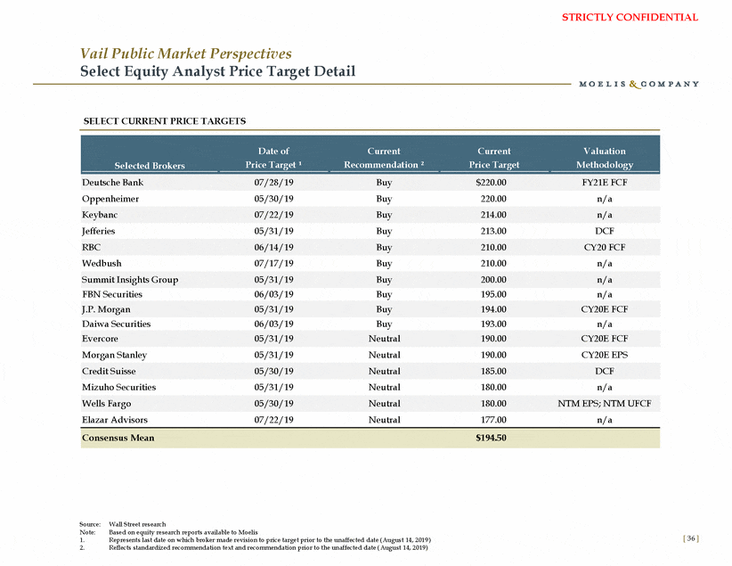The height and width of the screenshot is (566, 732).
Task: Click the NTM EPS; NTM UFCF methodology
Action: point(605,404)
